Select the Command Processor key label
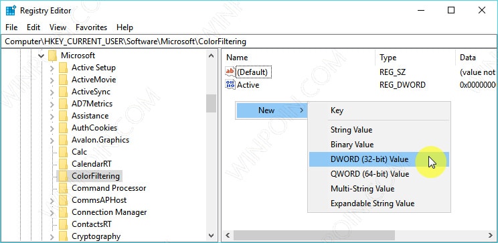Screen dimensions: 498x243 109,188
